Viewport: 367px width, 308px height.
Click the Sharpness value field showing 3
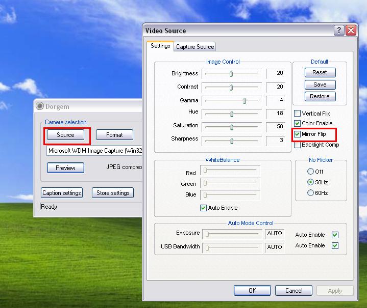tap(276, 141)
